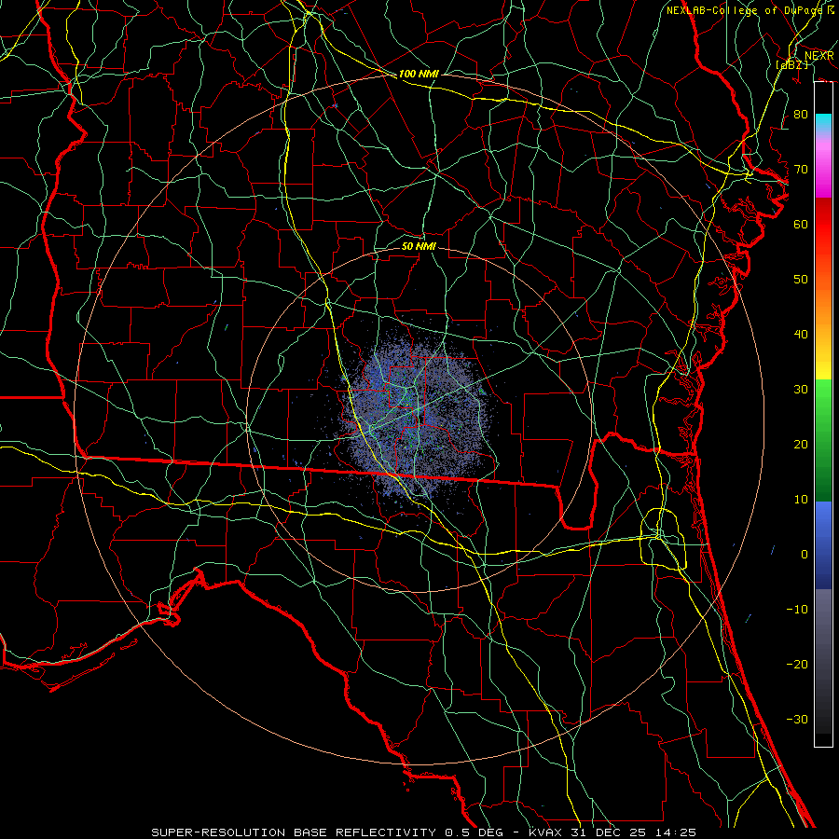This screenshot has height=839, width=839.
Task: Pick the bright green band on the color bar
Action: [x=823, y=399]
